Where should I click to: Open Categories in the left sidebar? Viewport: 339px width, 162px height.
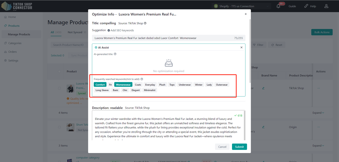[15, 43]
